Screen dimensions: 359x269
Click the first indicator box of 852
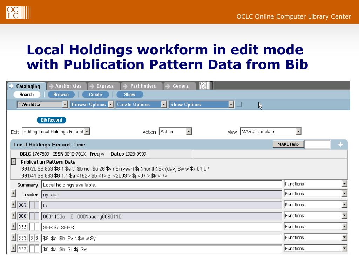tap(32, 227)
